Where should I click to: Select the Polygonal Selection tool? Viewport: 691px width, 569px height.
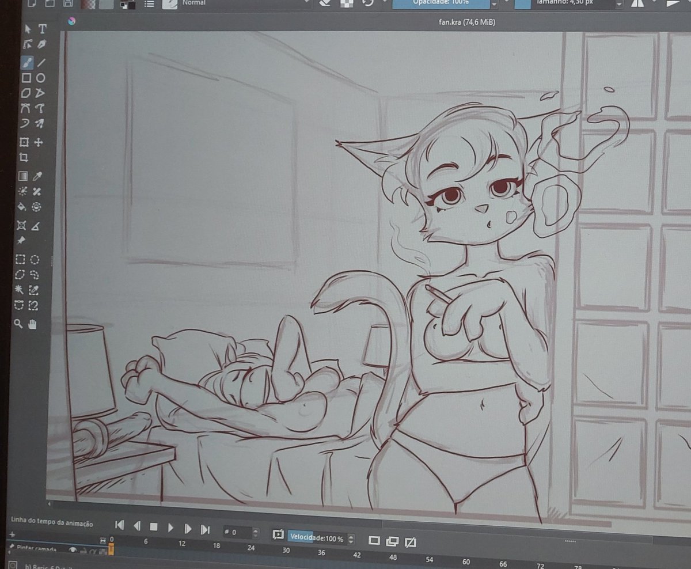pyautogui.click(x=20, y=275)
